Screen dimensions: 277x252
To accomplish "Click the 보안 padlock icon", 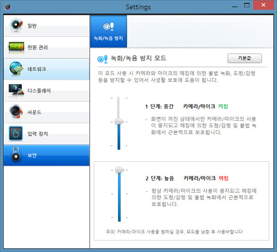I will (x=16, y=155).
